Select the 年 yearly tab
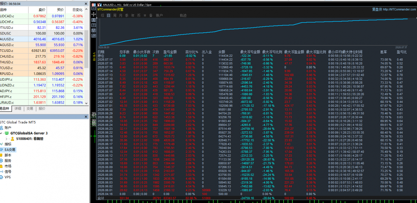Viewport: 417px width, 203px height. tap(133, 15)
